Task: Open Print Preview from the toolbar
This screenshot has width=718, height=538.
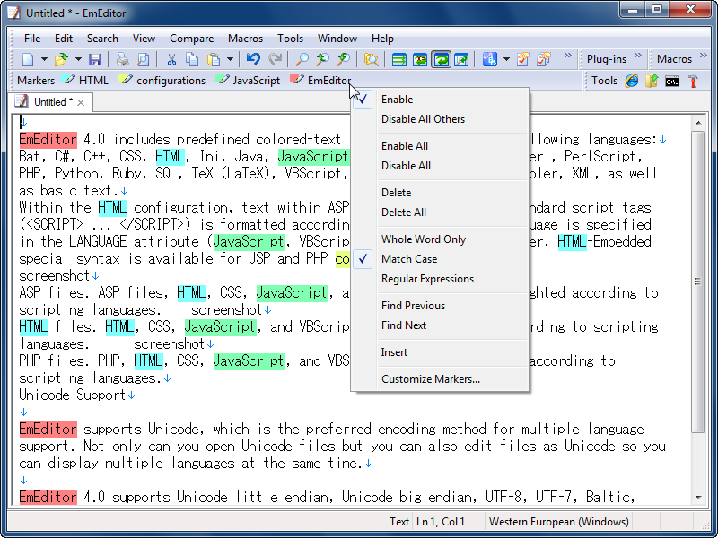Action: (x=143, y=59)
